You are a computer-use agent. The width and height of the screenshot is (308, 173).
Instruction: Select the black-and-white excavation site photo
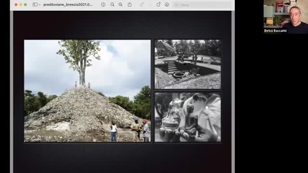(x=188, y=64)
